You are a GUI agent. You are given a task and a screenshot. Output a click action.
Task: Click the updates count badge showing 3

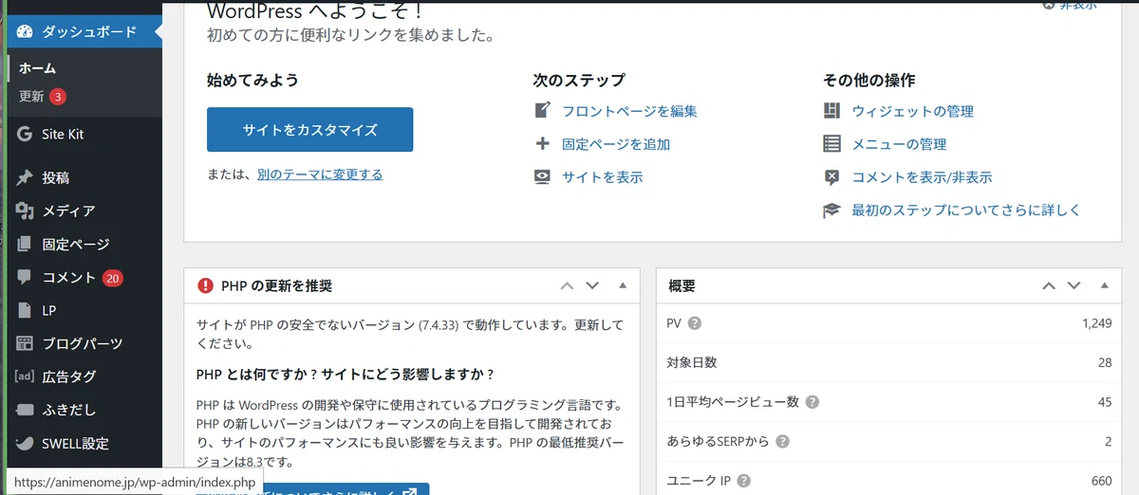(58, 97)
